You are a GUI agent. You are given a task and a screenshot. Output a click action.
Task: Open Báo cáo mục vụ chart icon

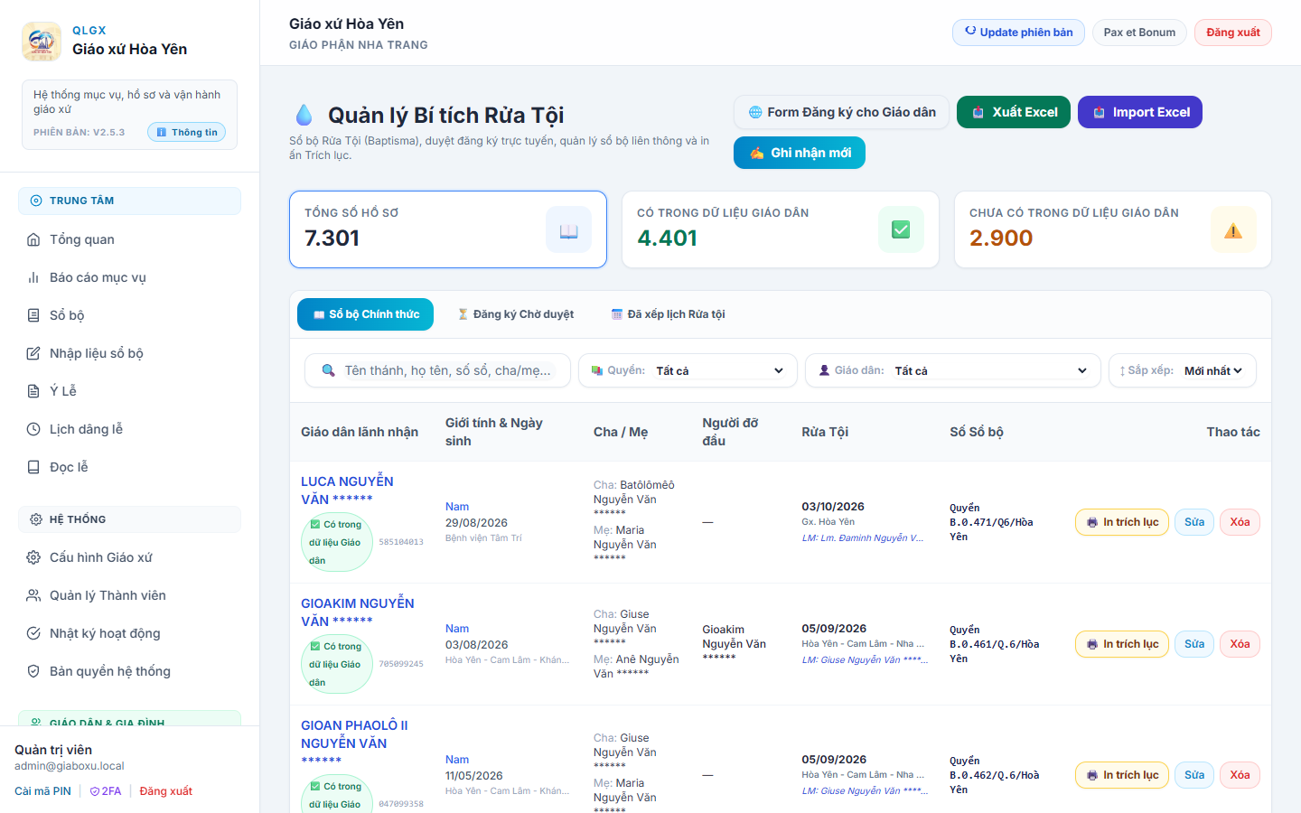coord(33,277)
